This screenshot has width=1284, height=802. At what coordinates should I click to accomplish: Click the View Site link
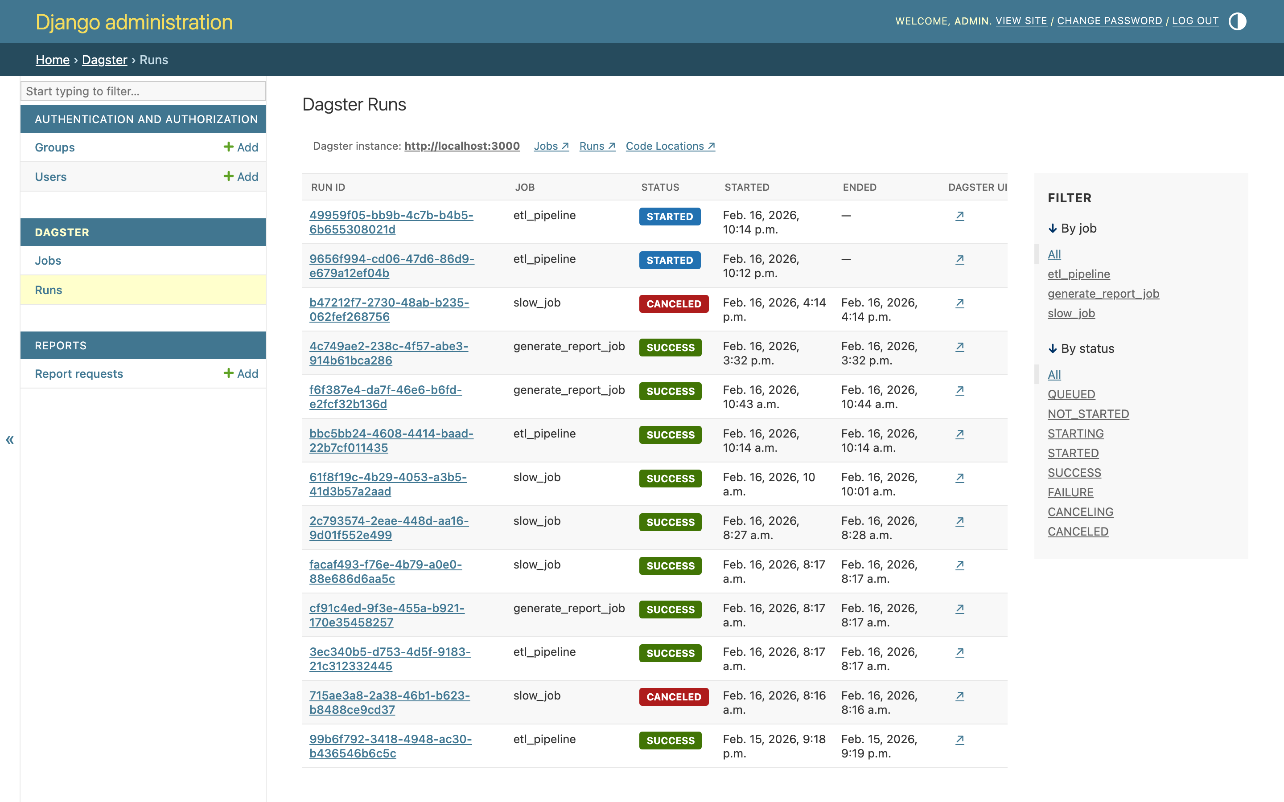(x=1021, y=20)
